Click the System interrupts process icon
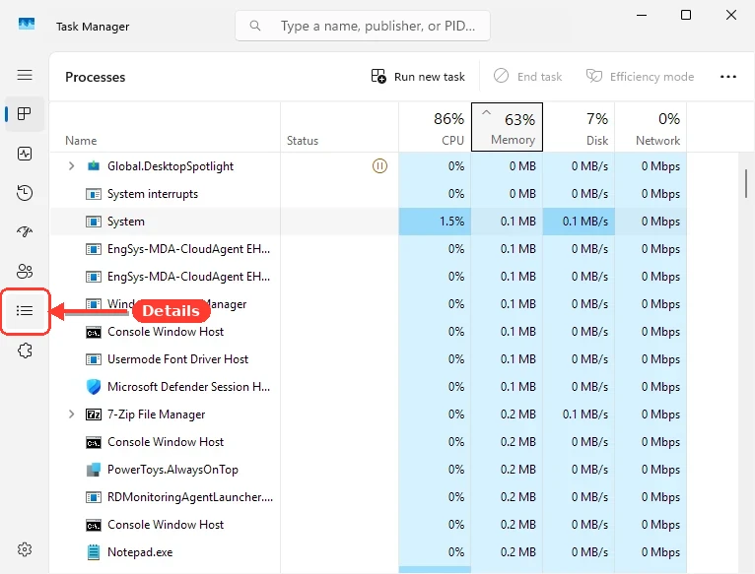Viewport: 755px width, 574px height. pos(94,194)
